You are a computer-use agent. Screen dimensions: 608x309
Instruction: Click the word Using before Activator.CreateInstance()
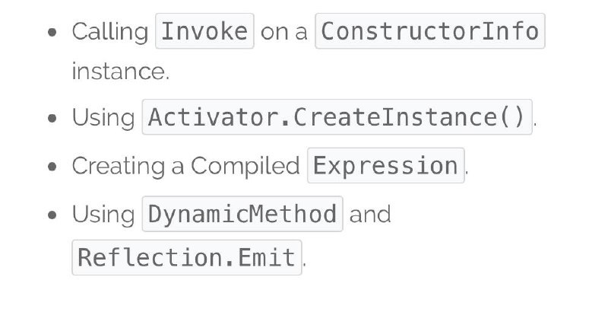coord(103,118)
